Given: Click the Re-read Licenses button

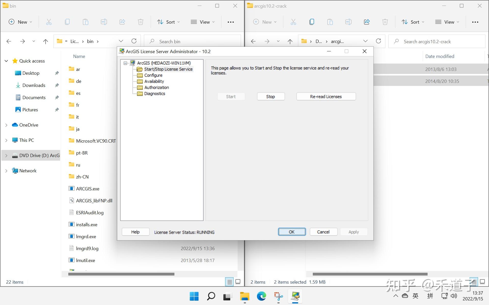Looking at the screenshot, I should [x=326, y=97].
